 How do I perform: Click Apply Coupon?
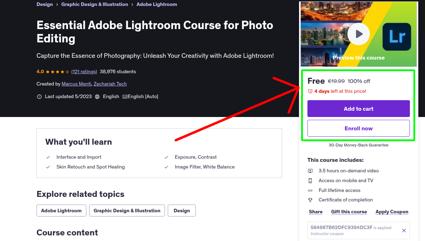pos(392,212)
